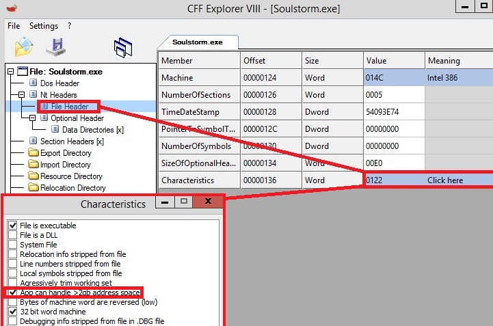Viewport: 493px width, 326px height.
Task: Enable the System File checkbox
Action: point(12,244)
